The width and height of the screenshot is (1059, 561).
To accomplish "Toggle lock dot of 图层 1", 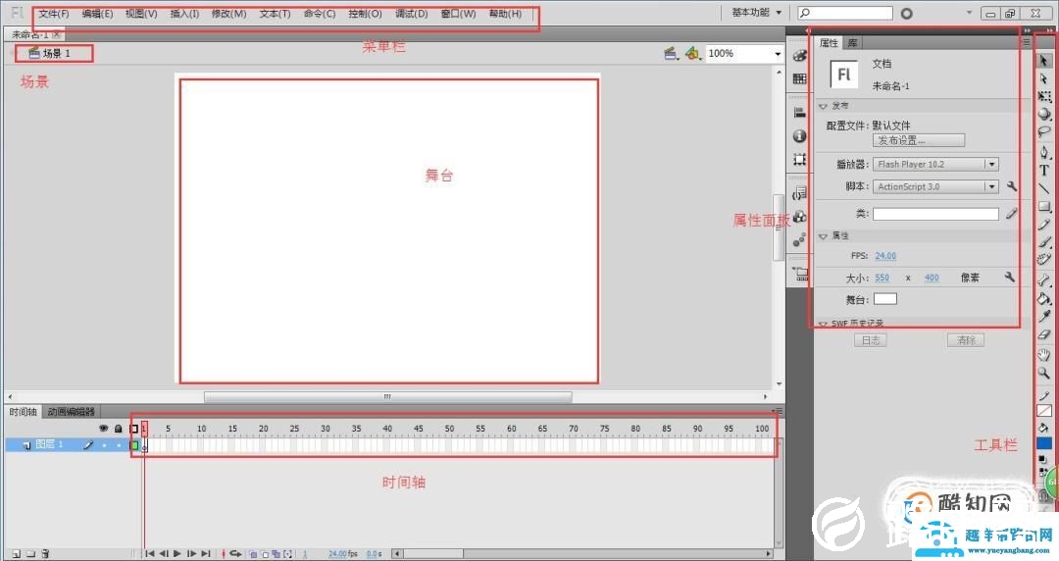I will (x=119, y=445).
